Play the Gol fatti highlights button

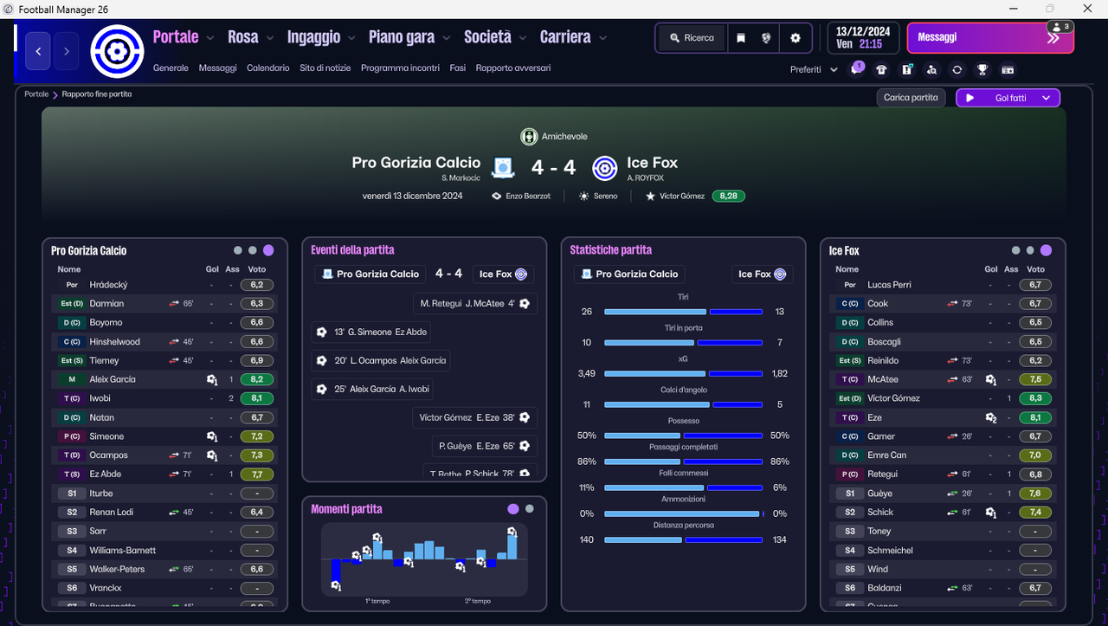tap(970, 98)
